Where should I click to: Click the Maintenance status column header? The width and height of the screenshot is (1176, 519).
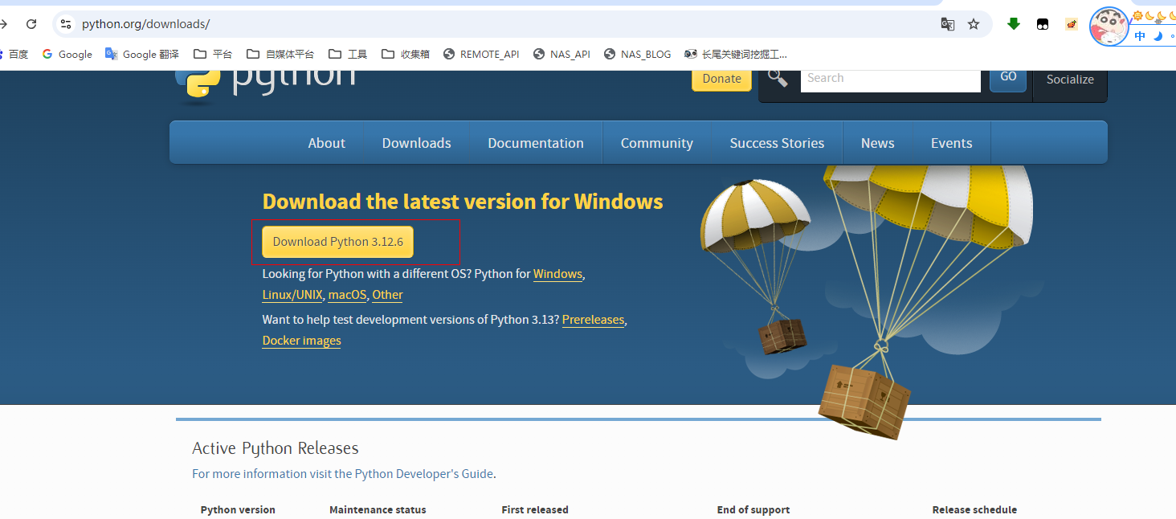(x=378, y=510)
